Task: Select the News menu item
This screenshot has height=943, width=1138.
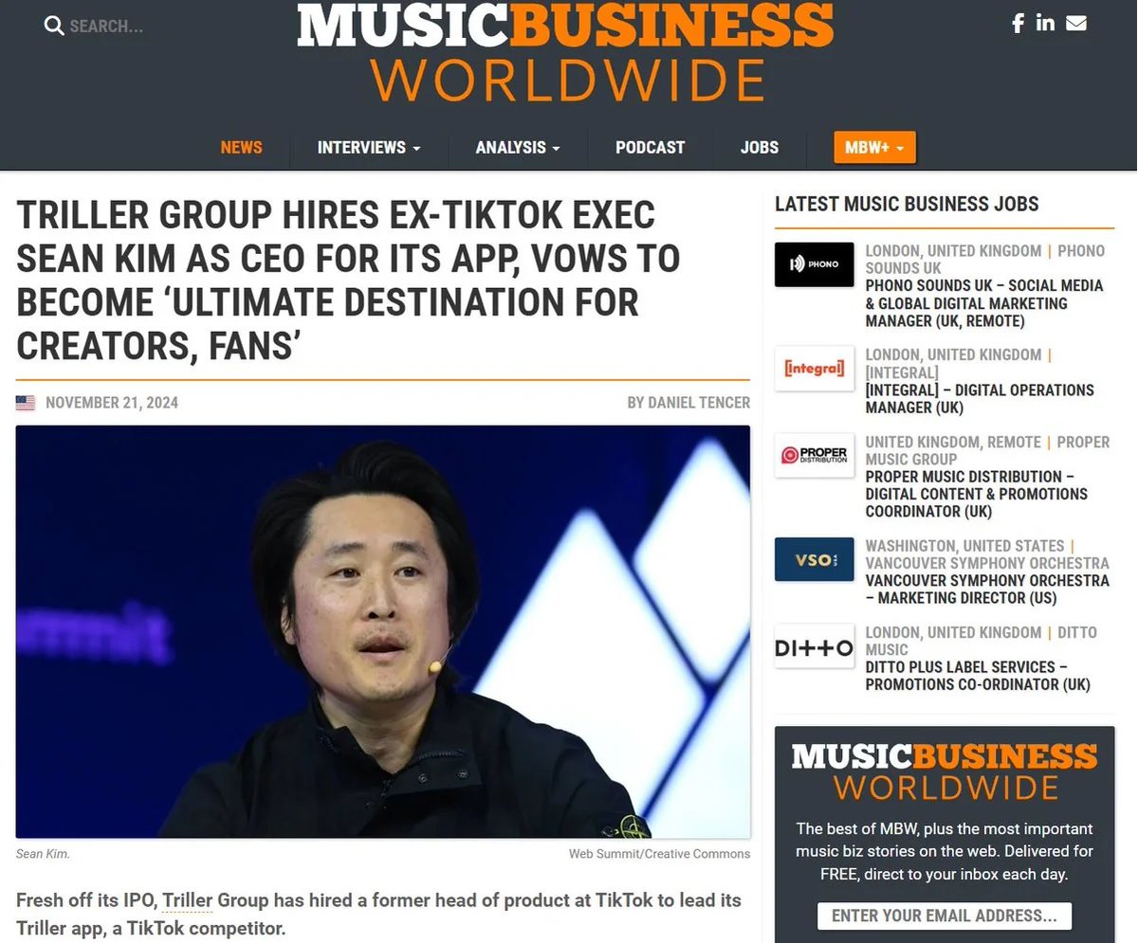Action: 241,147
